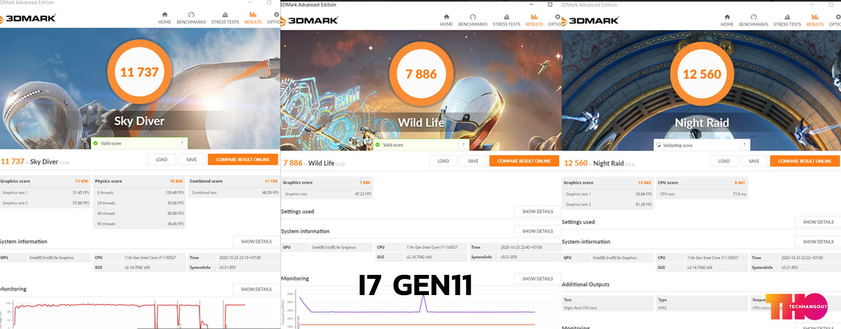This screenshot has height=329, width=841.
Task: Load a result in the Night Raid window
Action: pos(724,161)
